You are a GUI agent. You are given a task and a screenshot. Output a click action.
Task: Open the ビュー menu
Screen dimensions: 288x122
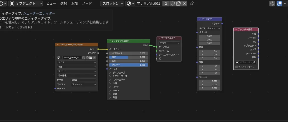pyautogui.click(x=51, y=4)
